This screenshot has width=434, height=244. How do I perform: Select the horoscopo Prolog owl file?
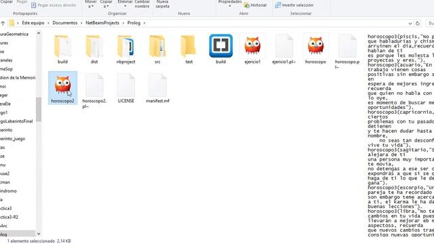tap(315, 49)
